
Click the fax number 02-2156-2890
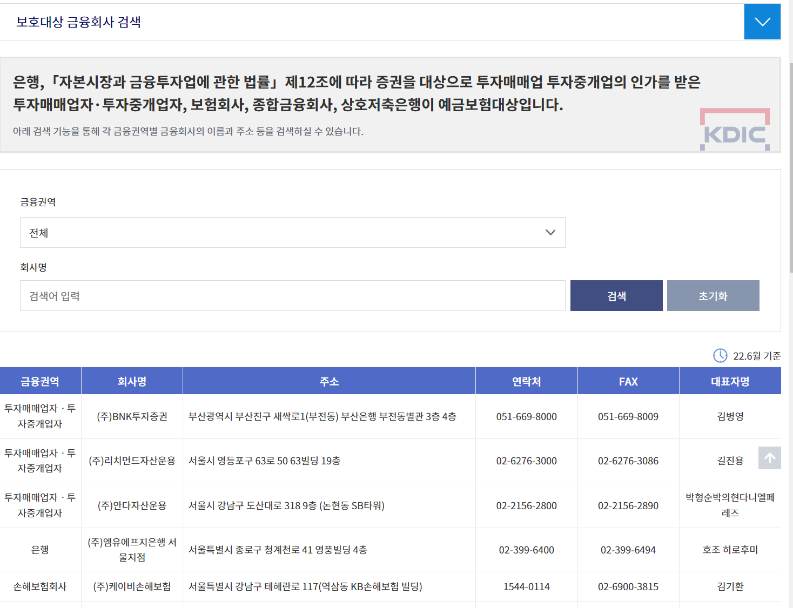pos(628,505)
